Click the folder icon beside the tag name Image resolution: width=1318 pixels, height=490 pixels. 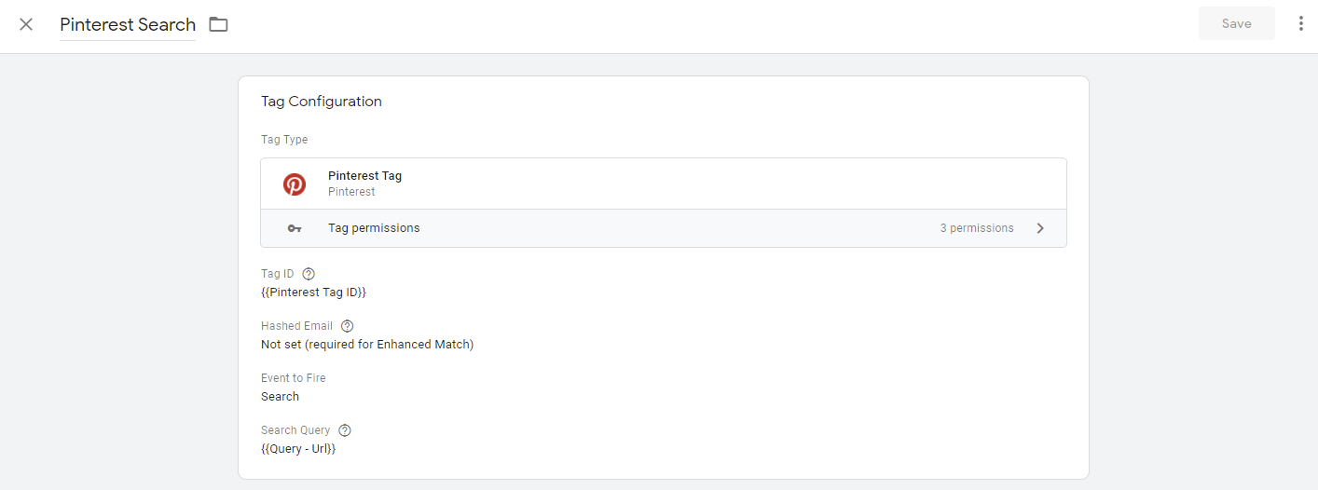218,24
